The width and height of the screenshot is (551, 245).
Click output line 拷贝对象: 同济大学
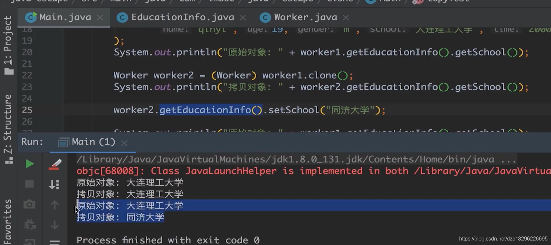point(120,217)
